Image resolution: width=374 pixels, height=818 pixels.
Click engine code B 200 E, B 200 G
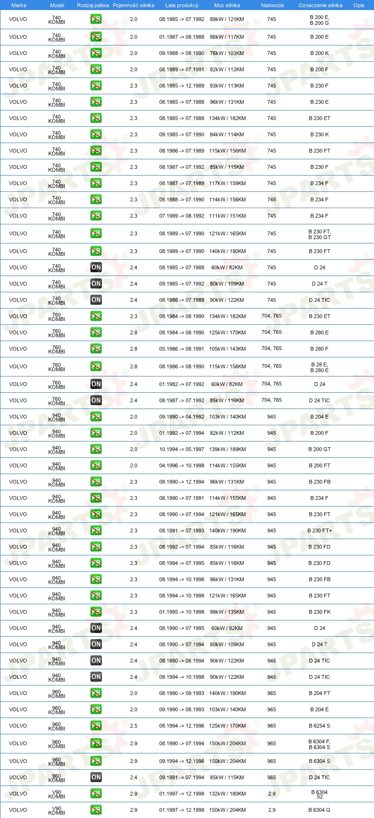tap(319, 20)
